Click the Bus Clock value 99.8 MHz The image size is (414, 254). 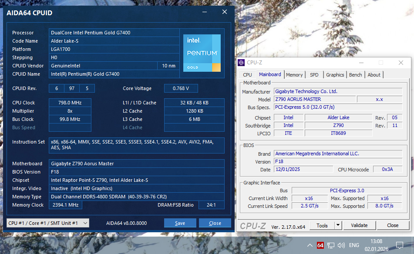point(70,119)
